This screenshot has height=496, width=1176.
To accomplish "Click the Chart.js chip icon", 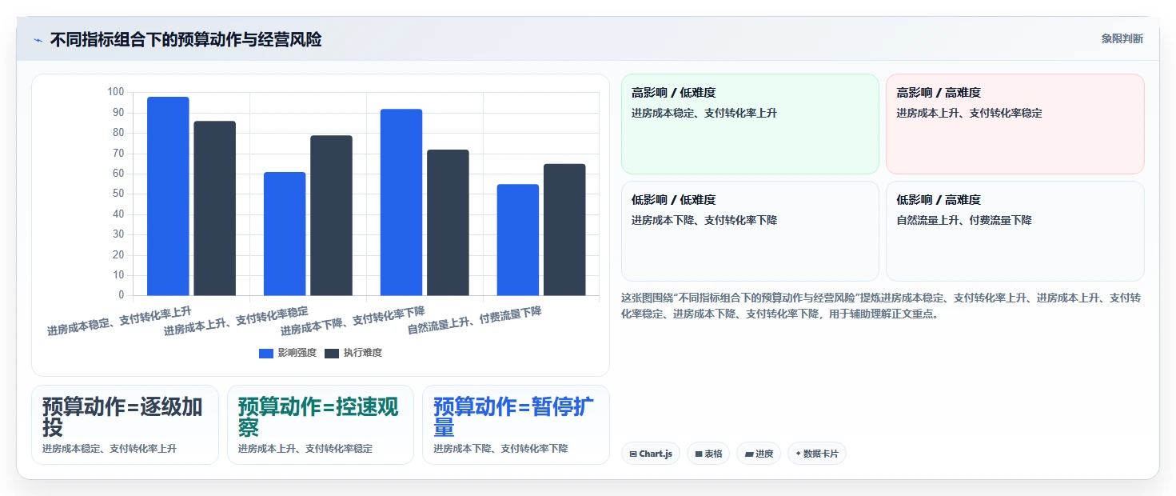I will [x=633, y=454].
